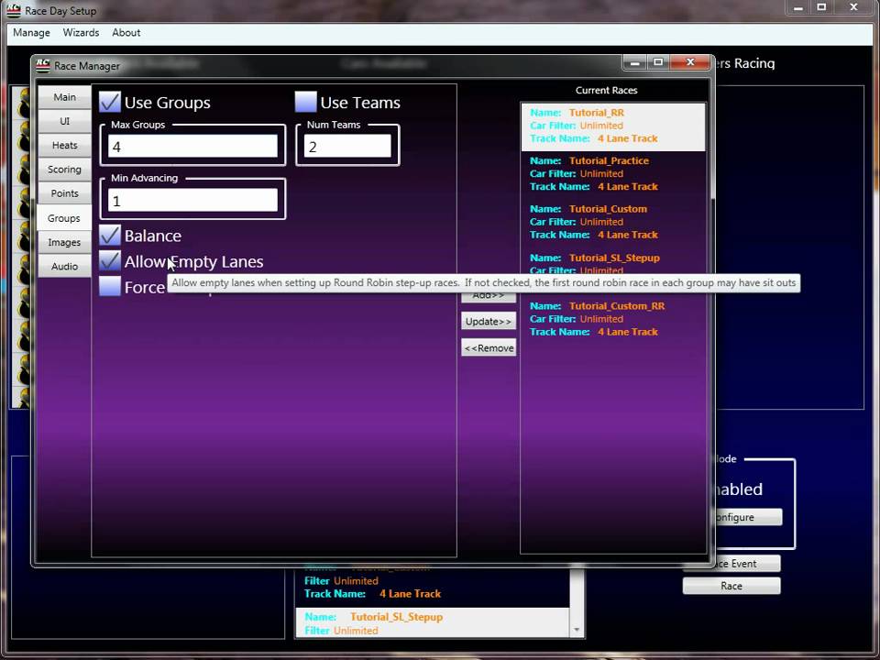Open the Heats tab
The height and width of the screenshot is (660, 880).
click(x=64, y=146)
